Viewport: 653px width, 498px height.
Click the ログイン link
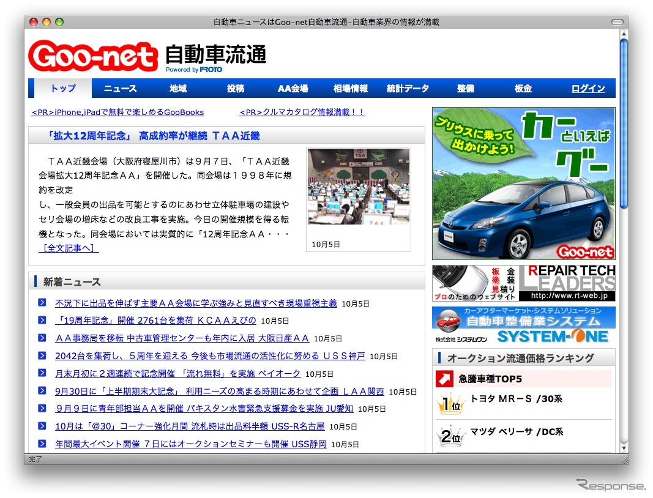(588, 89)
